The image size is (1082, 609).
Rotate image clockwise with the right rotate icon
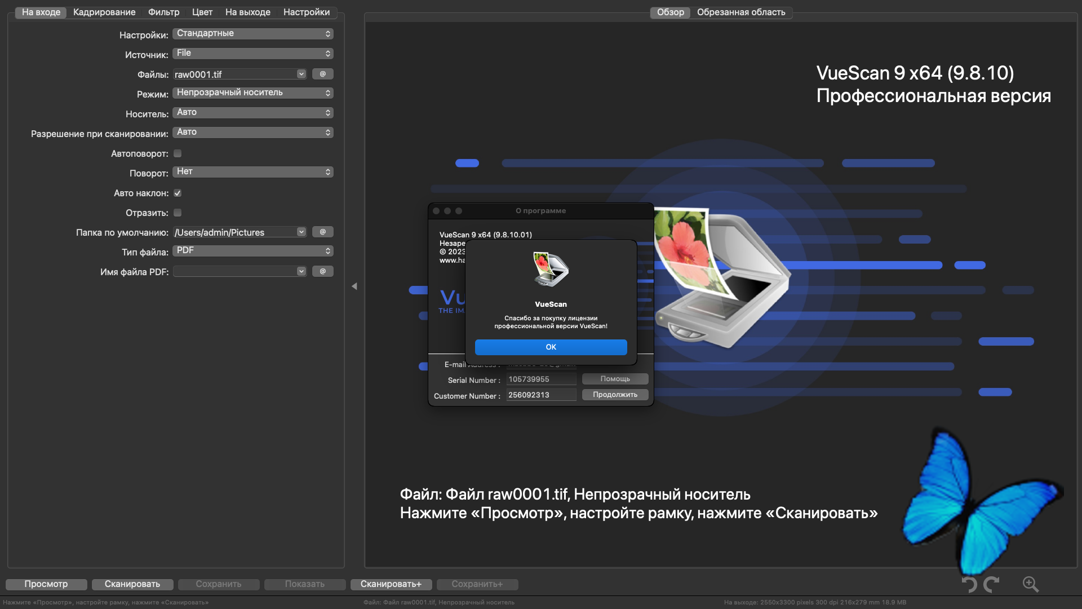[x=992, y=584]
